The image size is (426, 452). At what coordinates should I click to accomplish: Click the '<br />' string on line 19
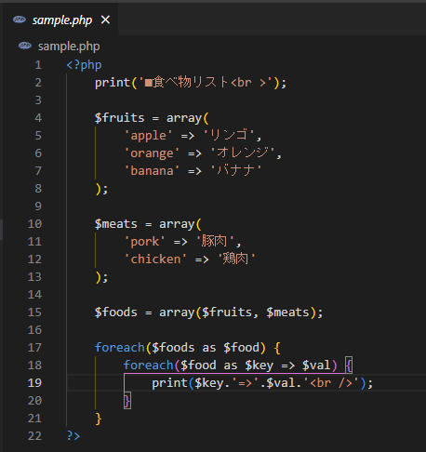point(330,383)
